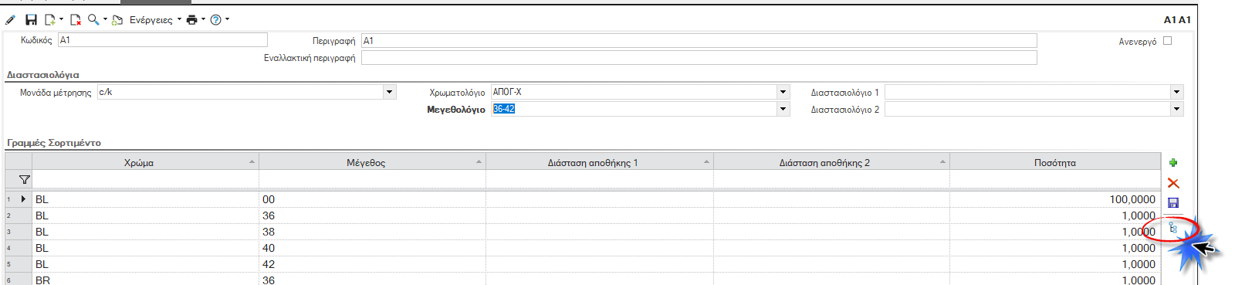Open the help question mark icon
1235x285 pixels.
(216, 20)
